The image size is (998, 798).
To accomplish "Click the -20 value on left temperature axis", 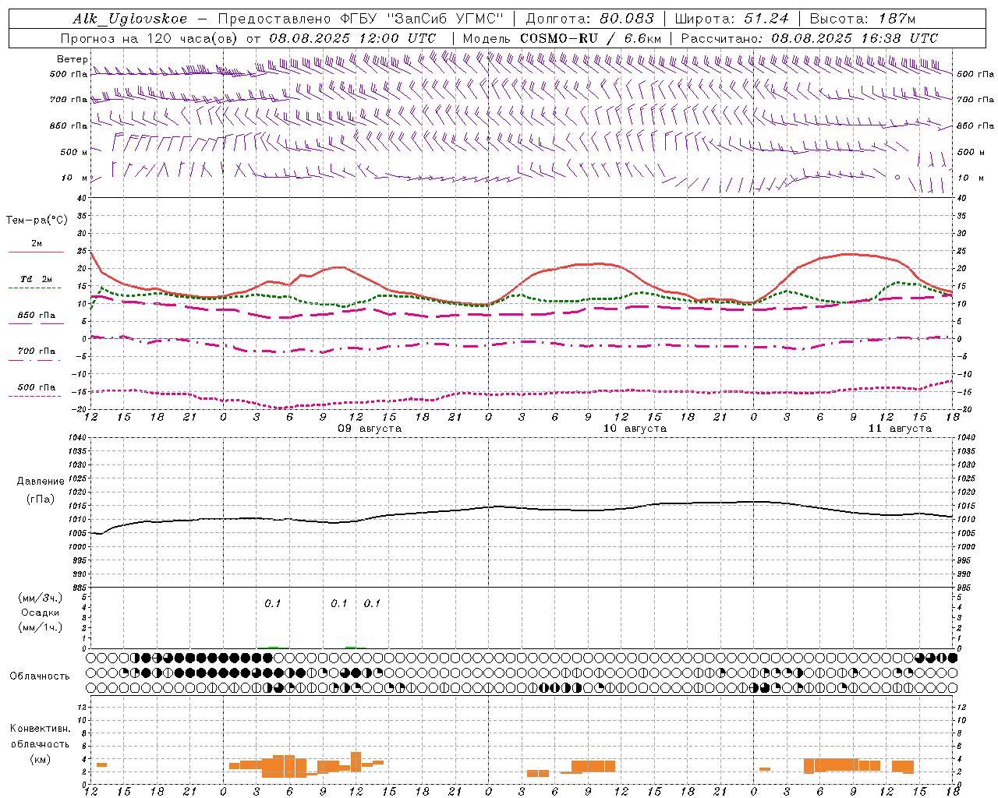I will (79, 409).
